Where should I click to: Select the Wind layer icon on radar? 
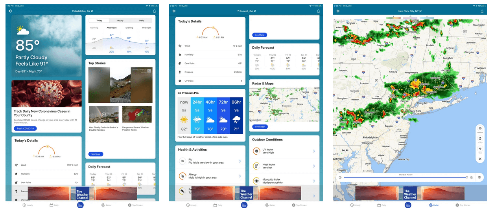[x=480, y=149]
